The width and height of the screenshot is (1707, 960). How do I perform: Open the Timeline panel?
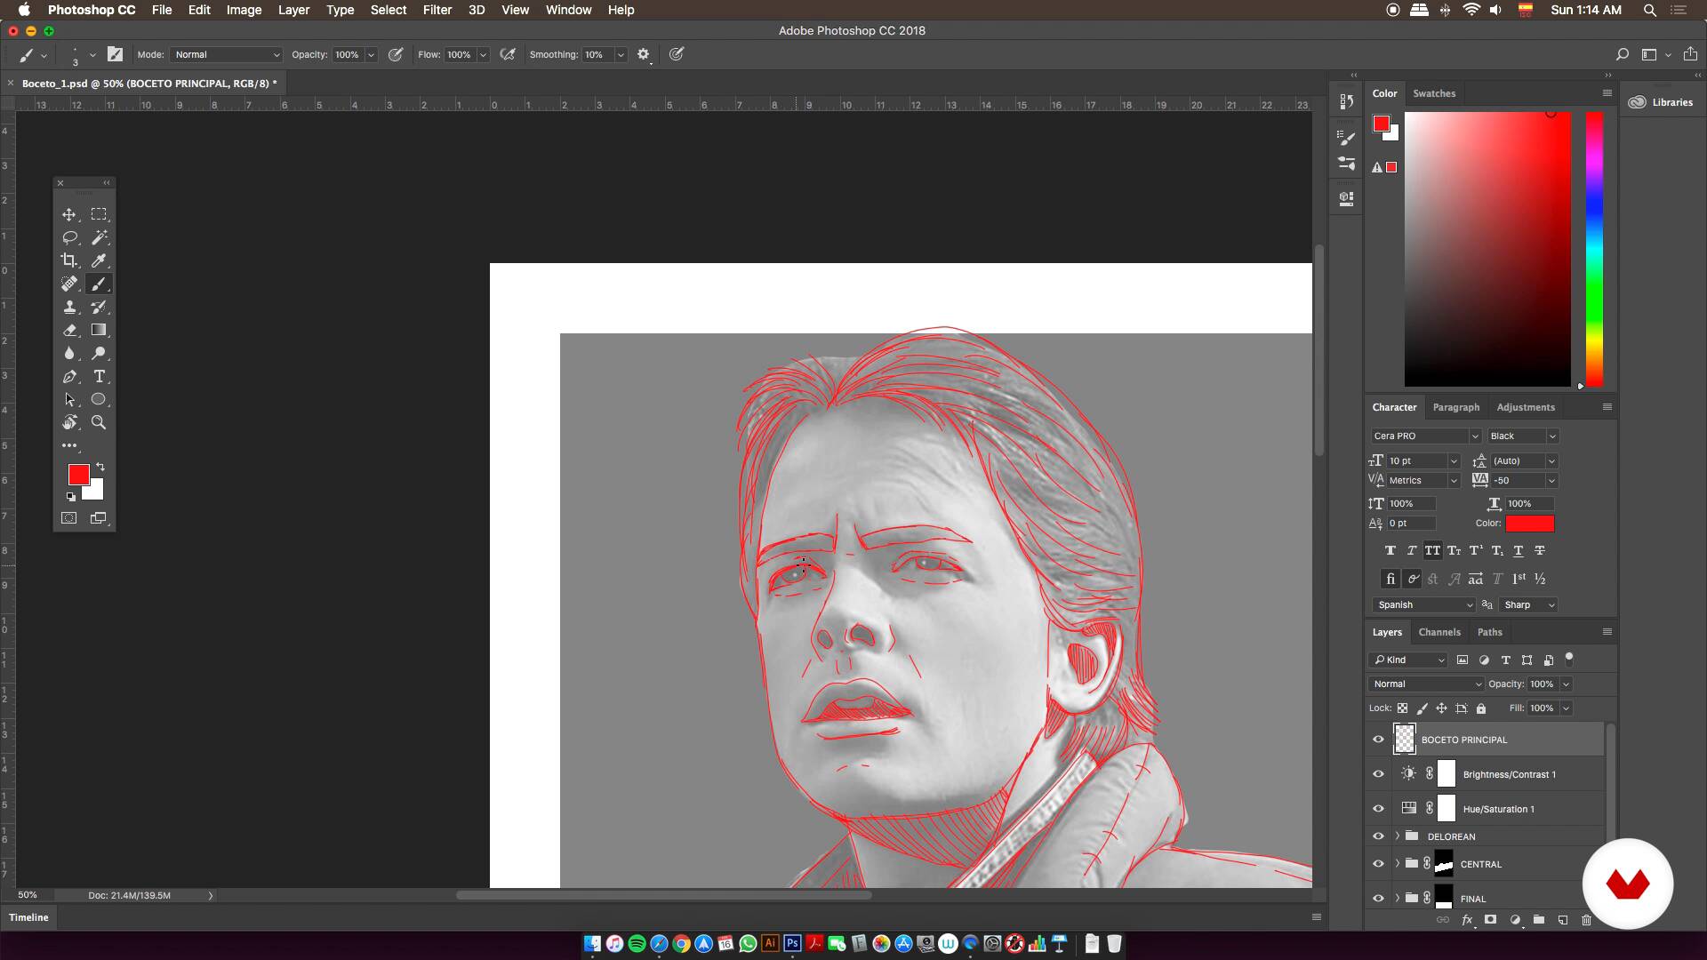[28, 917]
